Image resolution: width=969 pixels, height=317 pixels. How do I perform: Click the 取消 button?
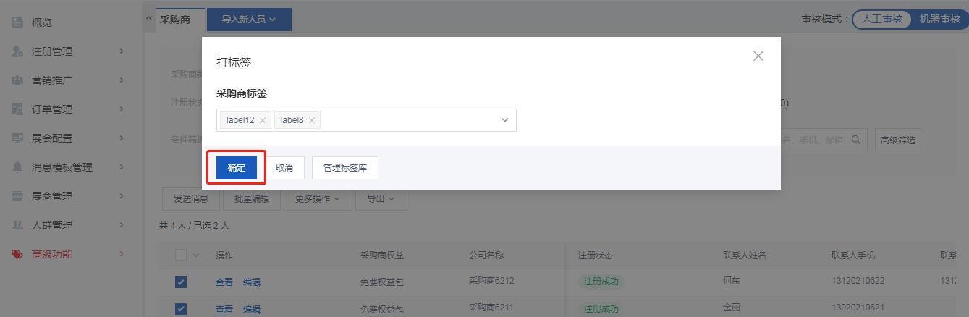(x=284, y=168)
